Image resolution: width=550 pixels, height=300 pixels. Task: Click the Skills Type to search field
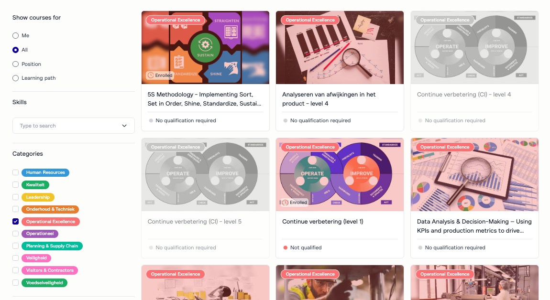73,126
